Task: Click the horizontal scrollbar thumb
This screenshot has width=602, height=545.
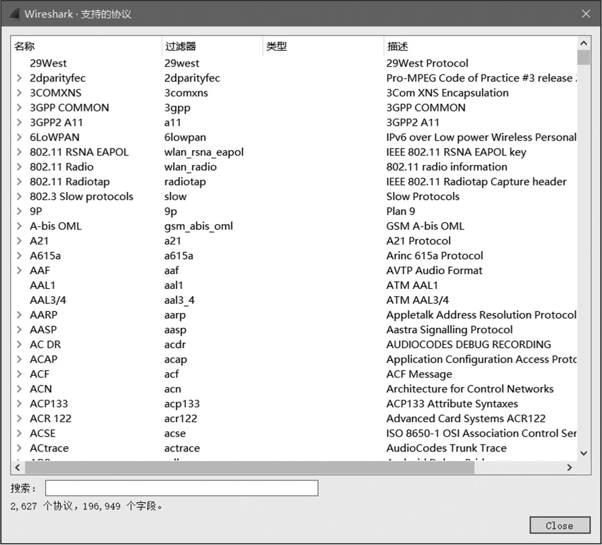Action: (x=249, y=467)
